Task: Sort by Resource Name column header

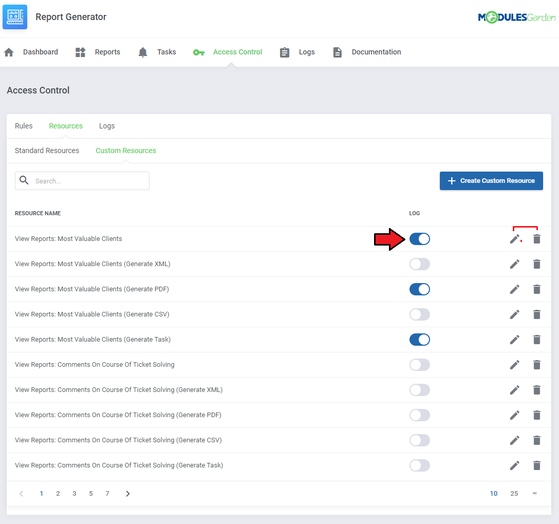Action: [38, 213]
